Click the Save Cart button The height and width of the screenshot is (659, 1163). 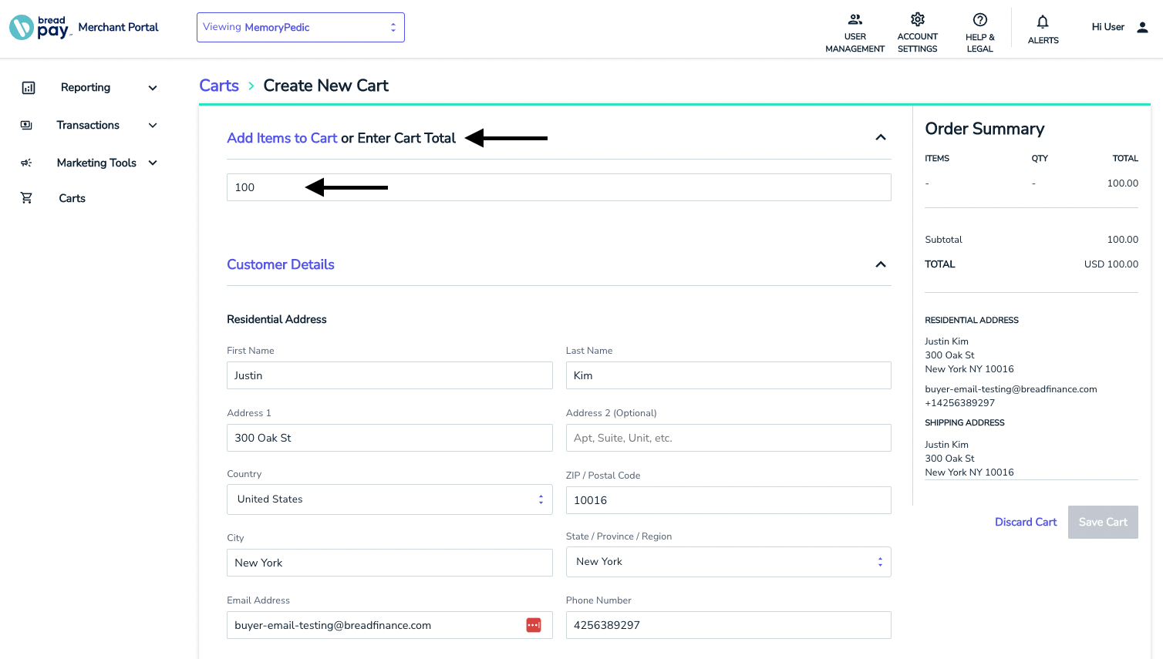coord(1103,522)
